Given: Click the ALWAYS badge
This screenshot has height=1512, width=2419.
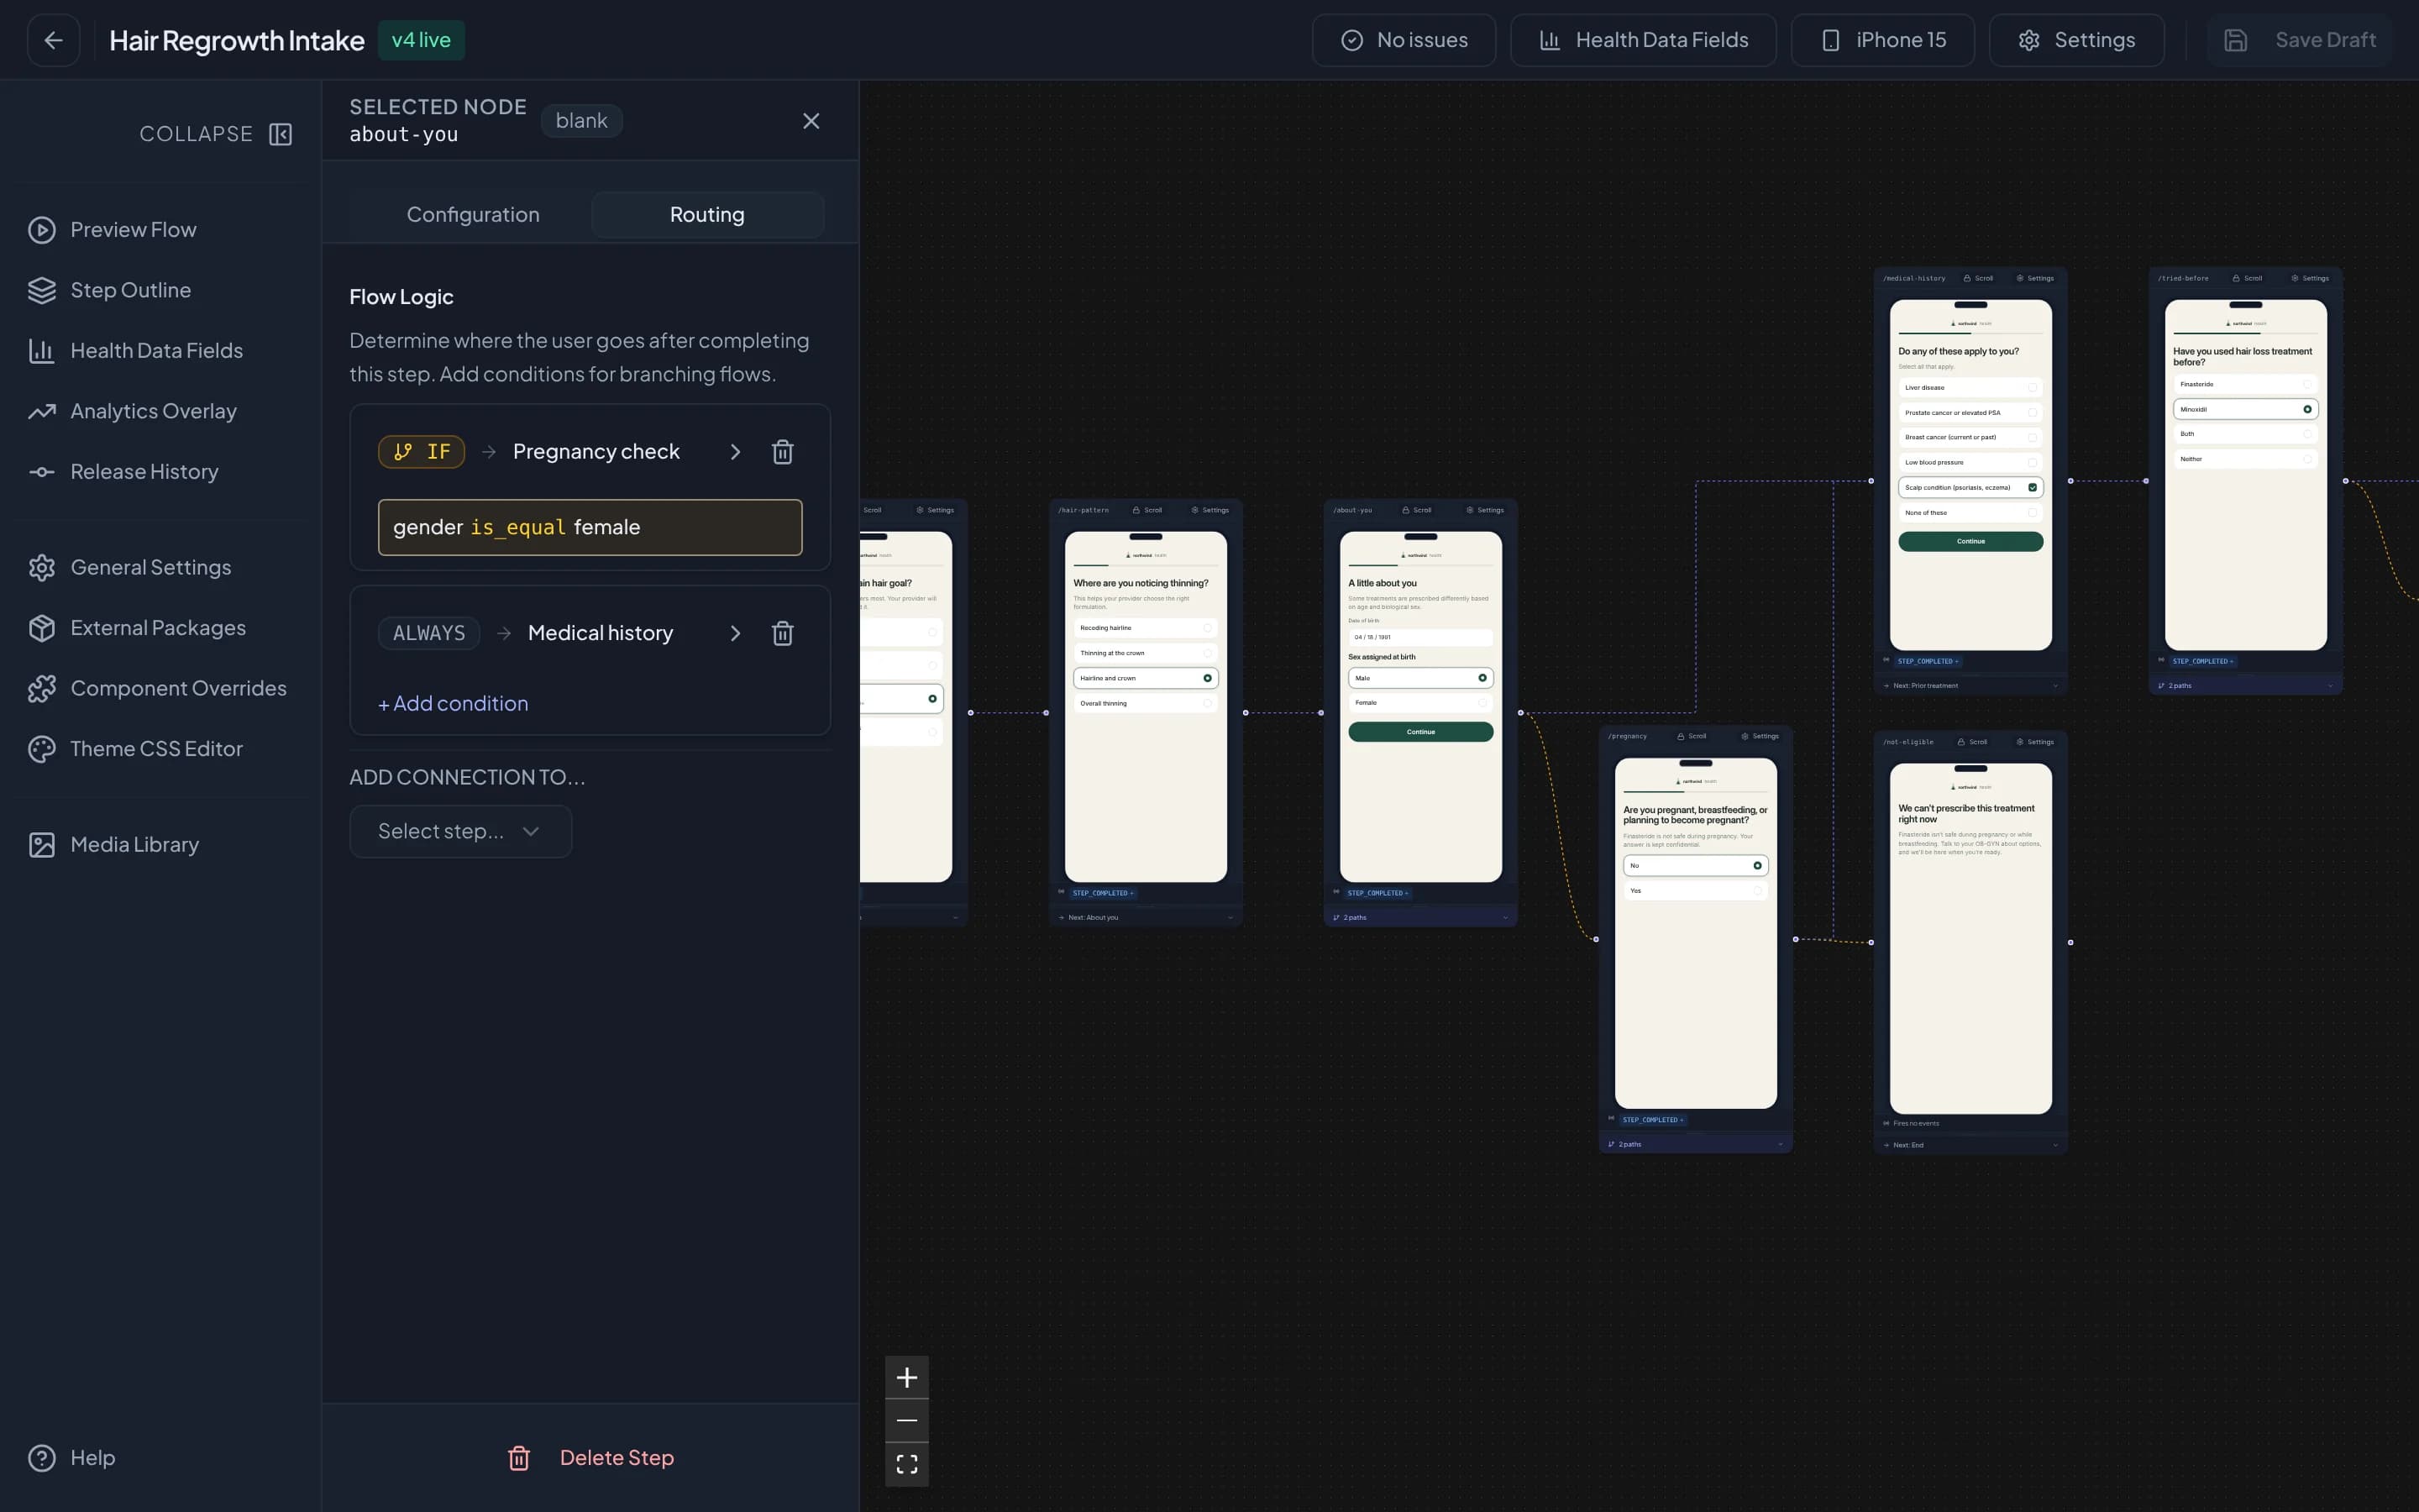Looking at the screenshot, I should [x=429, y=633].
